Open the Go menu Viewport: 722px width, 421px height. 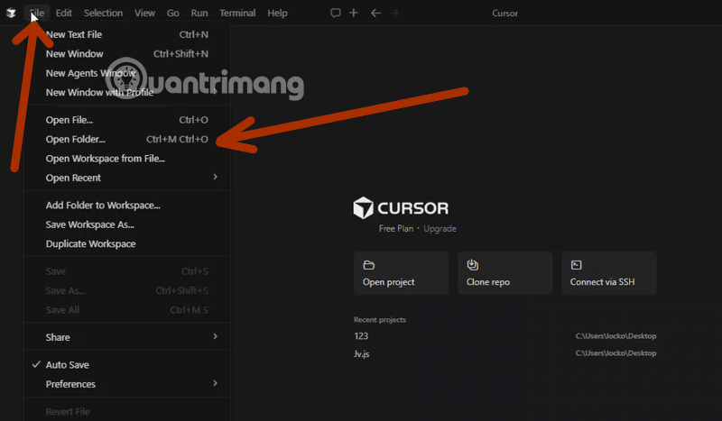(x=173, y=13)
